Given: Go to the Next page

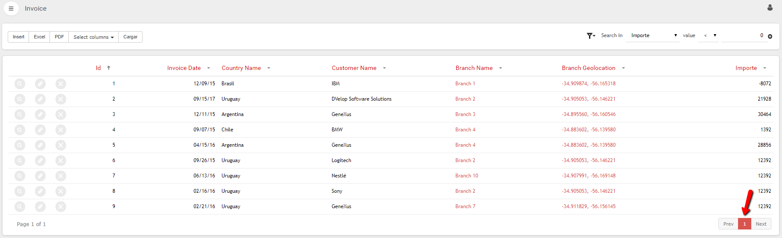Looking at the screenshot, I should point(761,224).
